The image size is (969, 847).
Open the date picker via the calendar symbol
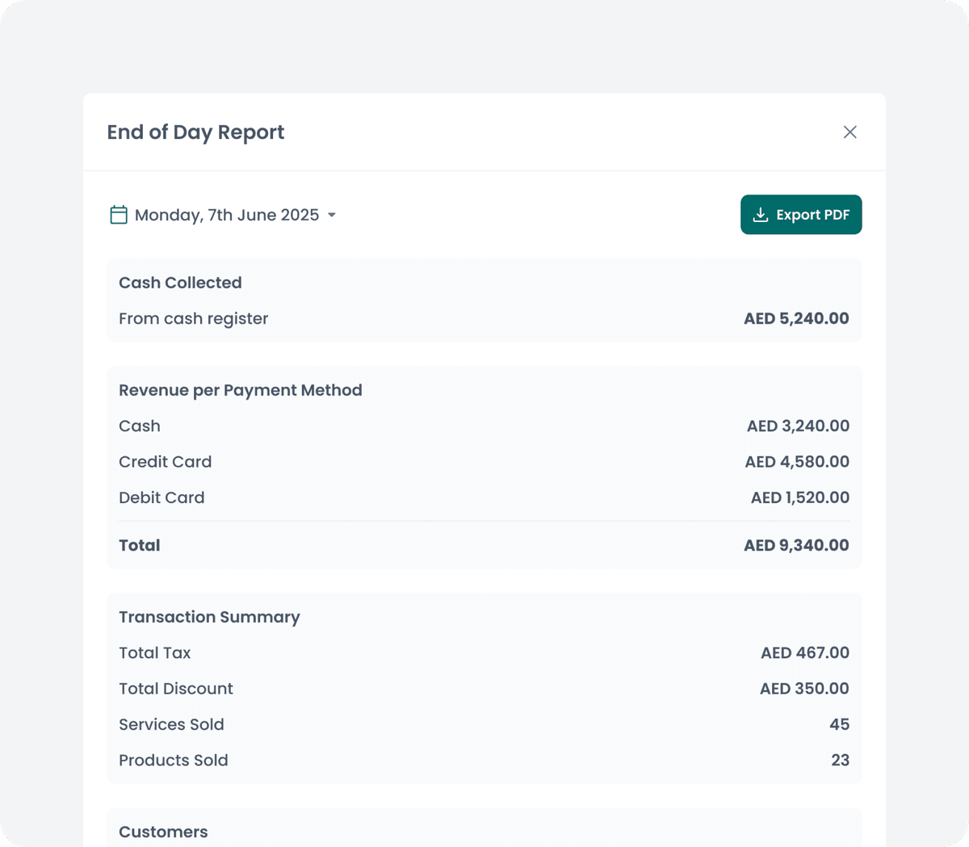(119, 215)
